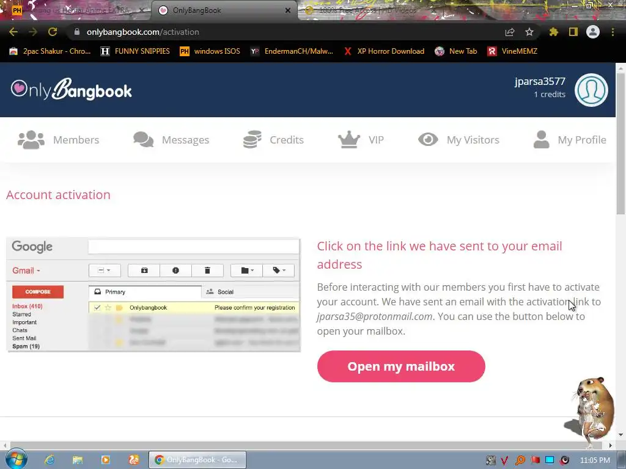Go to My Profile section

582,140
